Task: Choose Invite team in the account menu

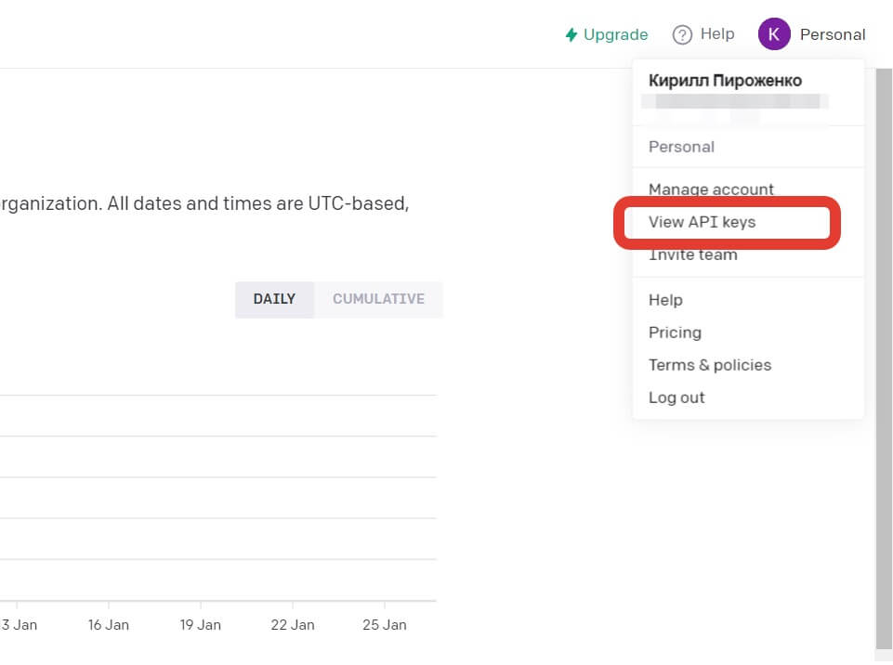Action: coord(692,254)
